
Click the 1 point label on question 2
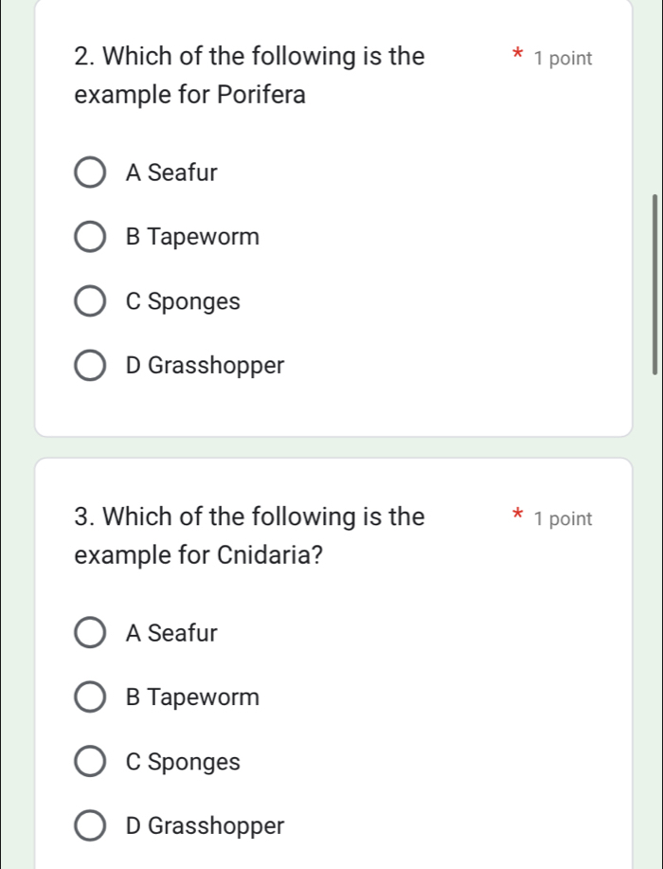[564, 58]
